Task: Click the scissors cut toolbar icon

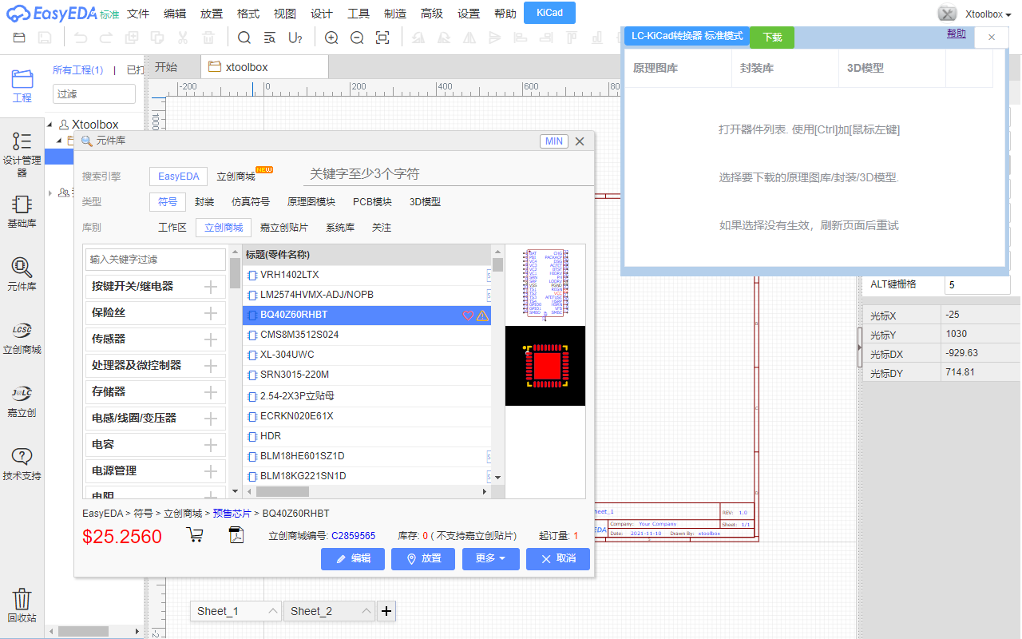Action: (x=183, y=38)
